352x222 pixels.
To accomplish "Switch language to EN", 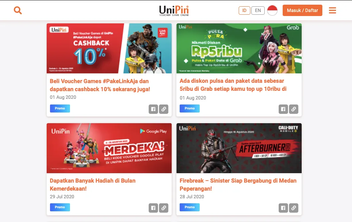I will coord(258,11).
